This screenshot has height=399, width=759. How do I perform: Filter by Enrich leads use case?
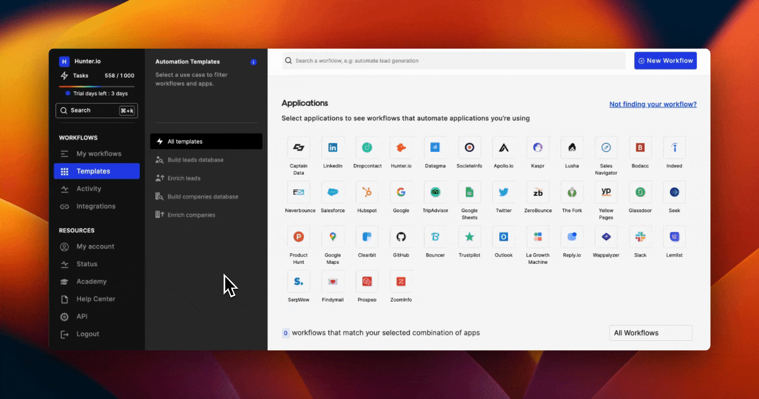click(206, 178)
